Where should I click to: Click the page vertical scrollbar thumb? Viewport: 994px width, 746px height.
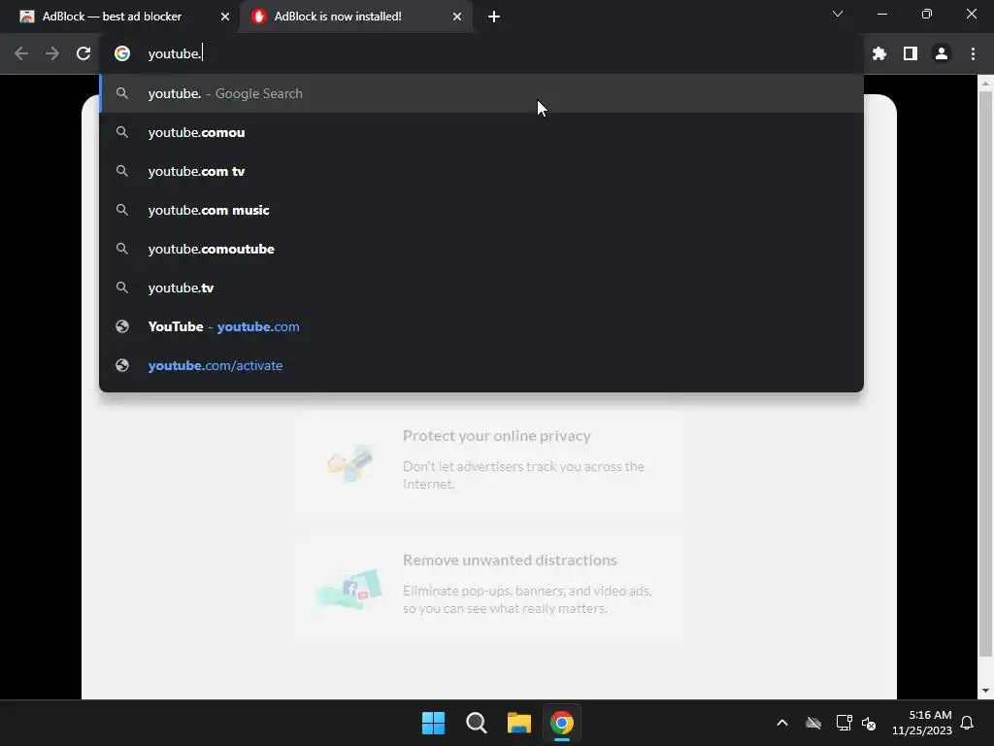[x=985, y=373]
